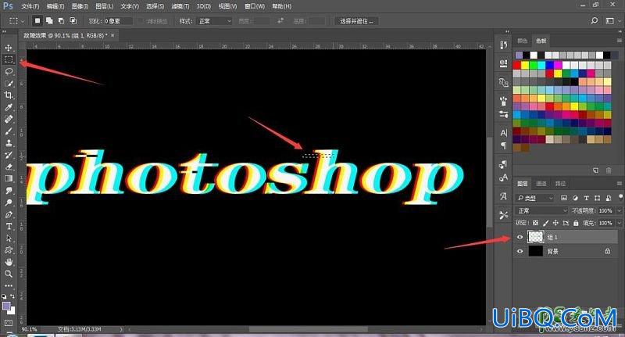The height and width of the screenshot is (337, 625).
Task: Select the Eraser tool
Action: point(9,167)
